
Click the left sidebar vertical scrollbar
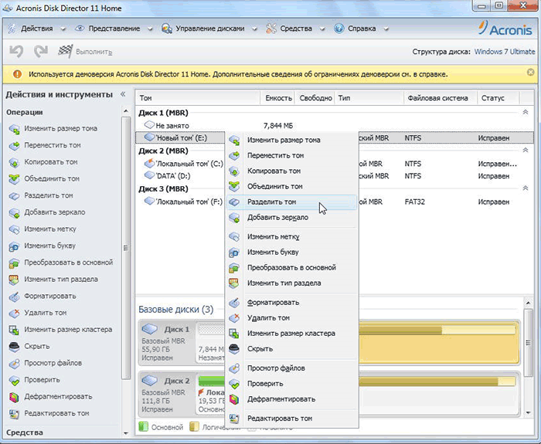tap(126, 248)
